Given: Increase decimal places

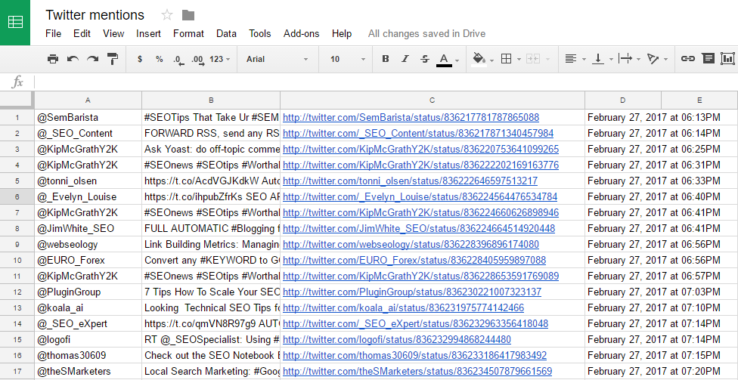Looking at the screenshot, I should (197, 59).
